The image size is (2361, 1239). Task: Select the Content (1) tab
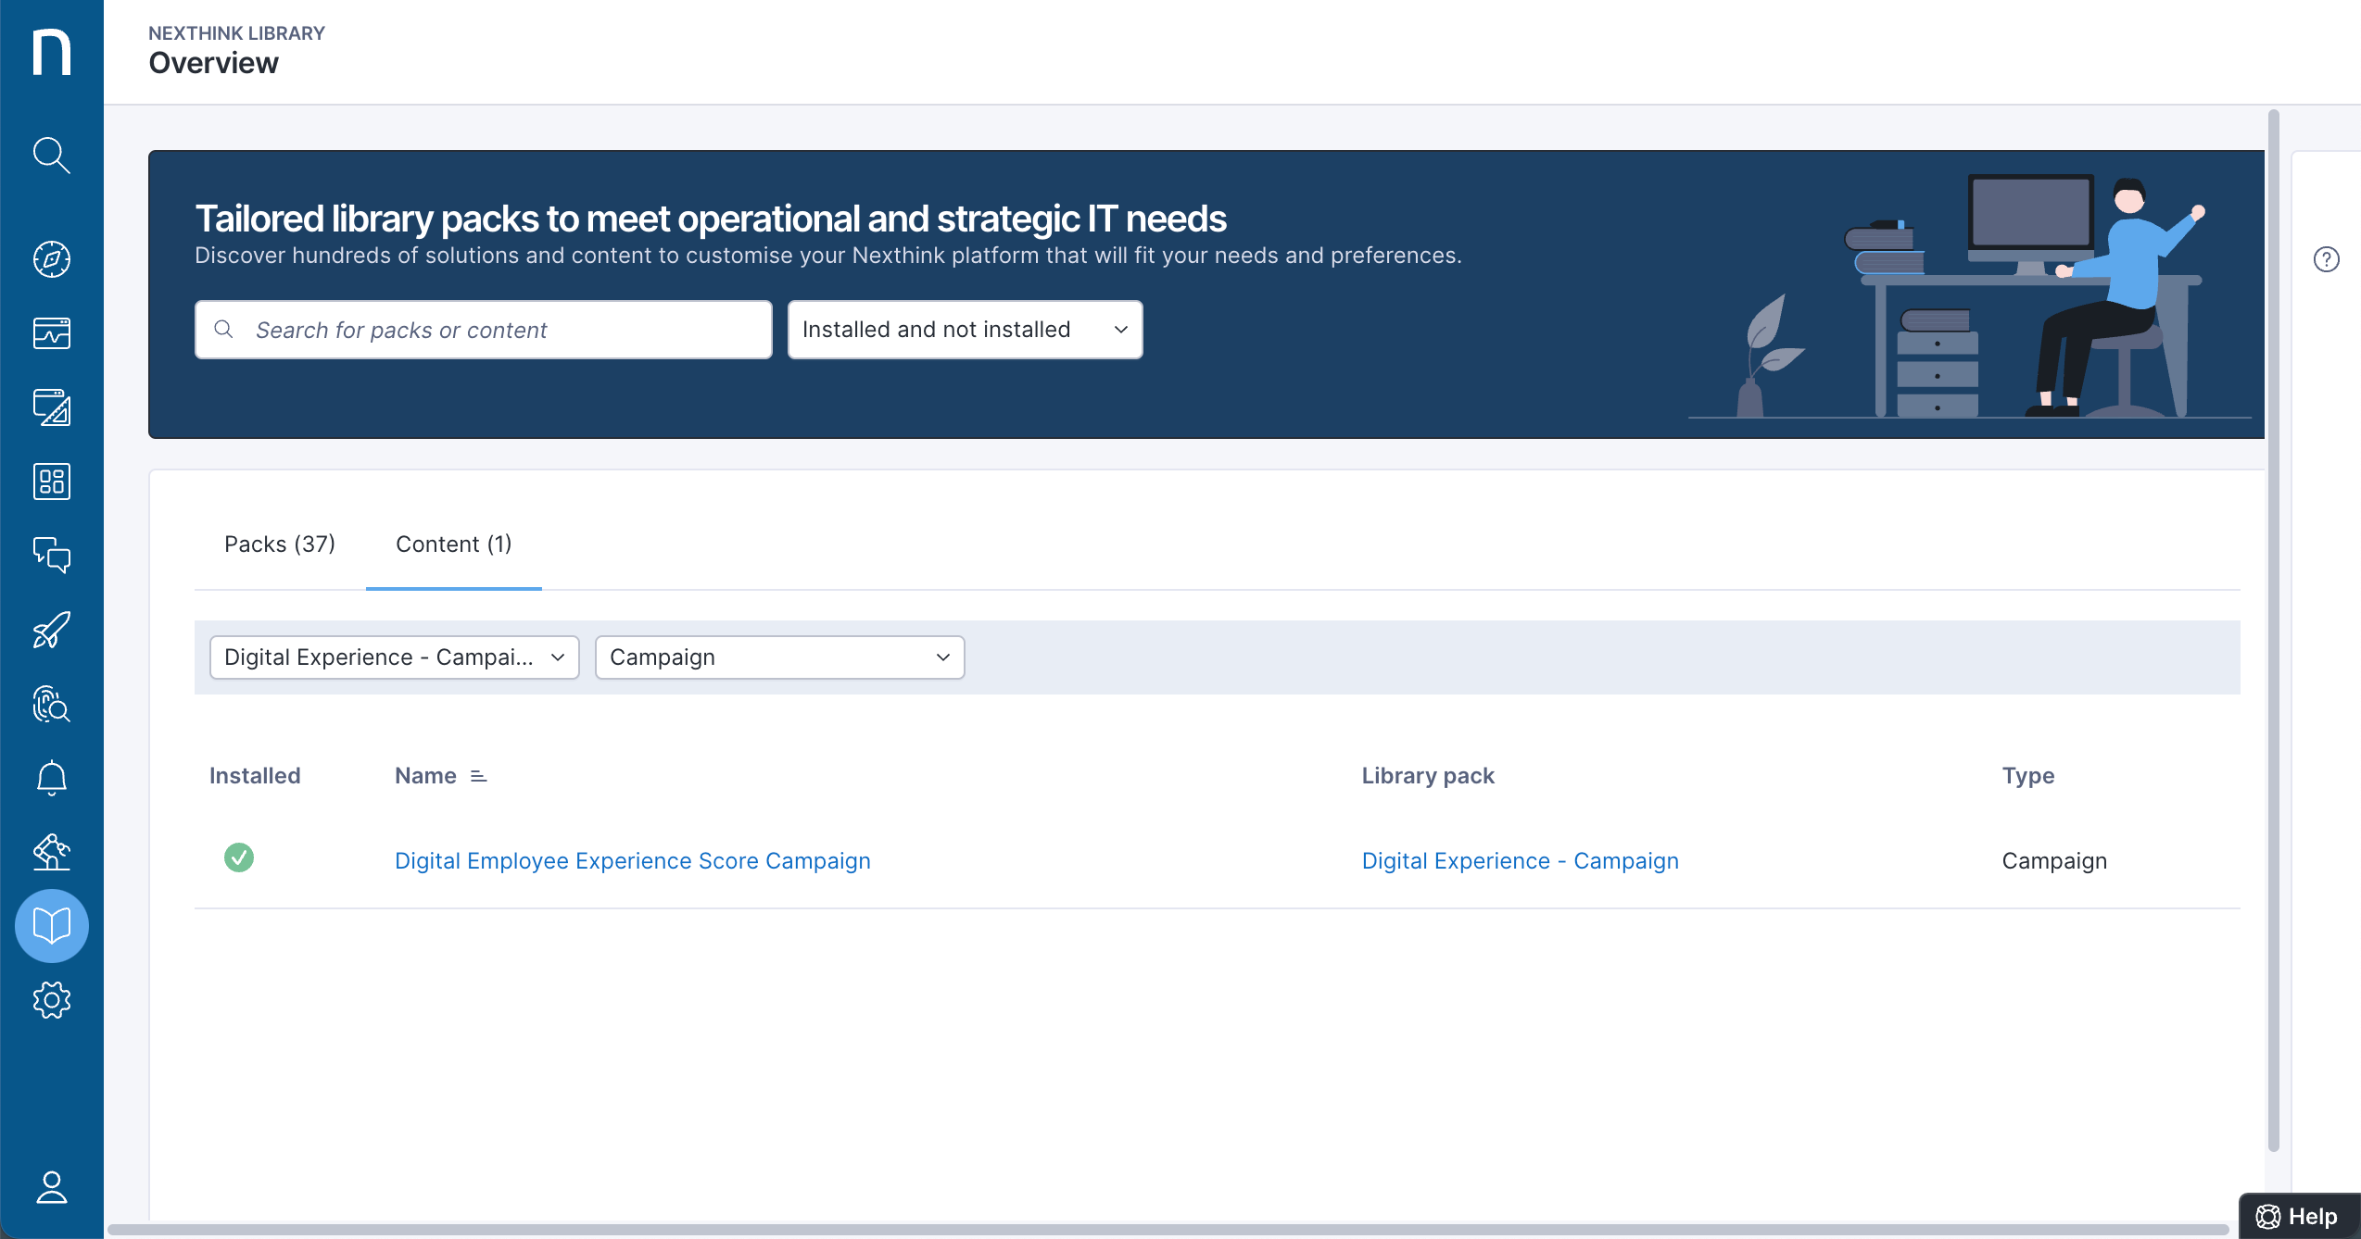453,544
